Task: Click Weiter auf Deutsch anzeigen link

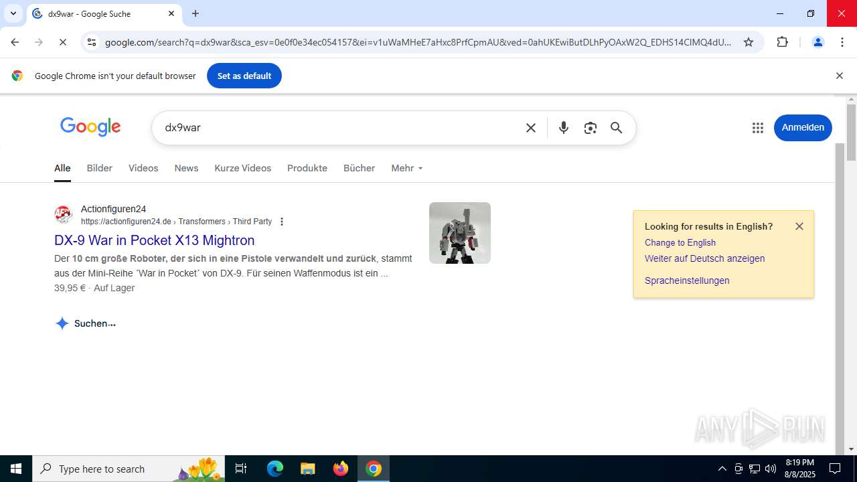Action: (x=704, y=258)
